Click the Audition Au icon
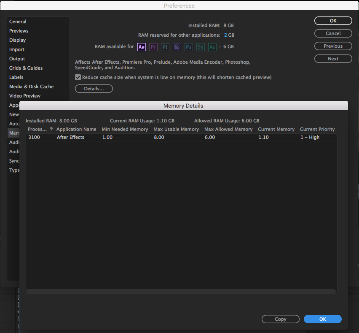 click(x=212, y=47)
